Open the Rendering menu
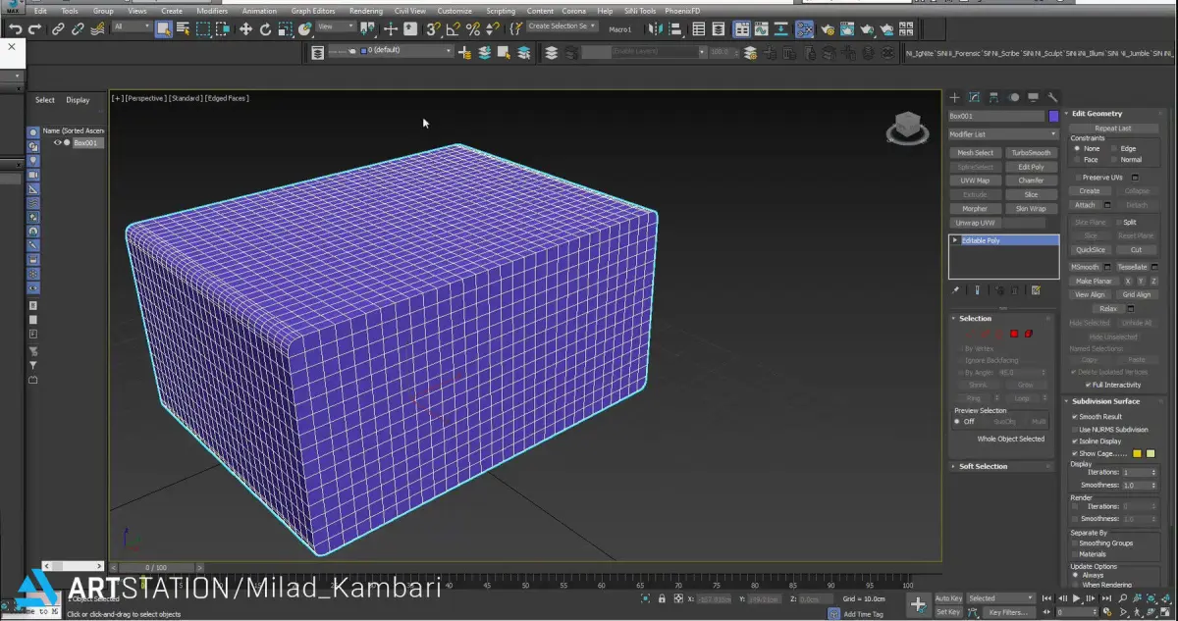The image size is (1178, 621). pos(366,11)
